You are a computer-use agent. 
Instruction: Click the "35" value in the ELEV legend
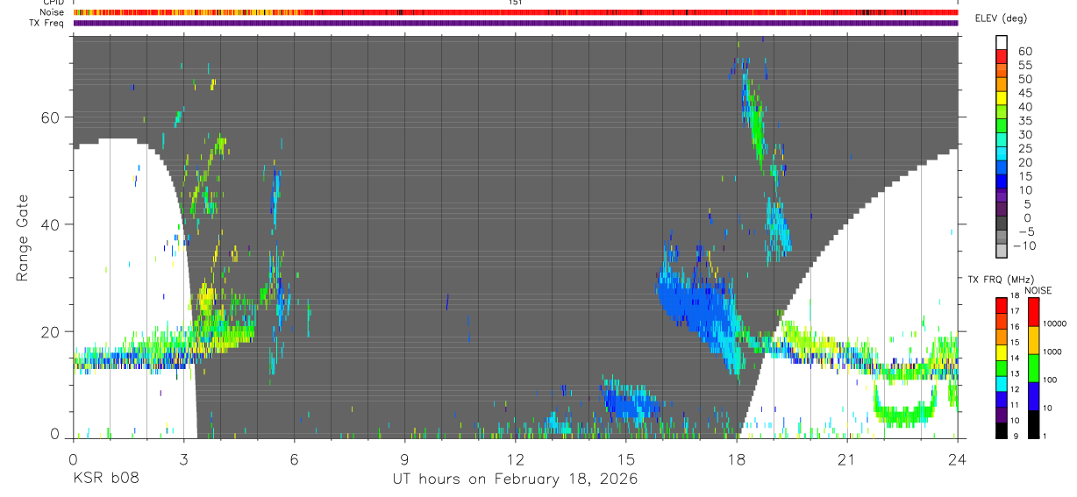coord(1024,121)
